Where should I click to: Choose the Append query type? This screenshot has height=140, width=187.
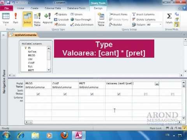(x=48, y=18)
